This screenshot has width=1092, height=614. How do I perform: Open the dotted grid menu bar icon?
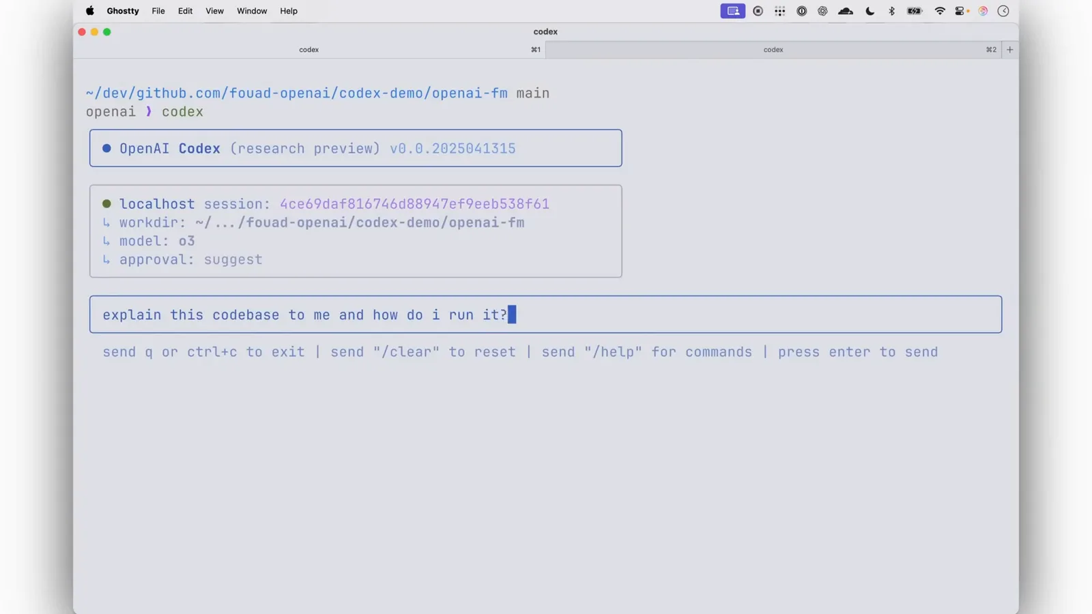780,11
